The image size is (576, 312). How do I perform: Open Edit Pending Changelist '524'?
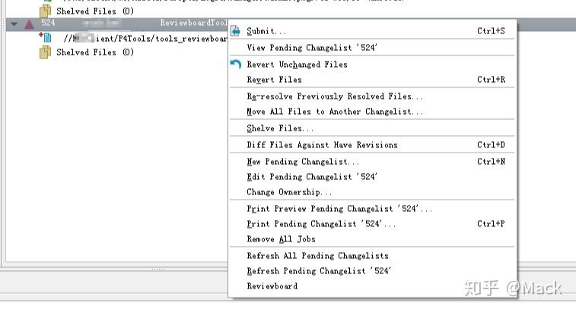[312, 177]
